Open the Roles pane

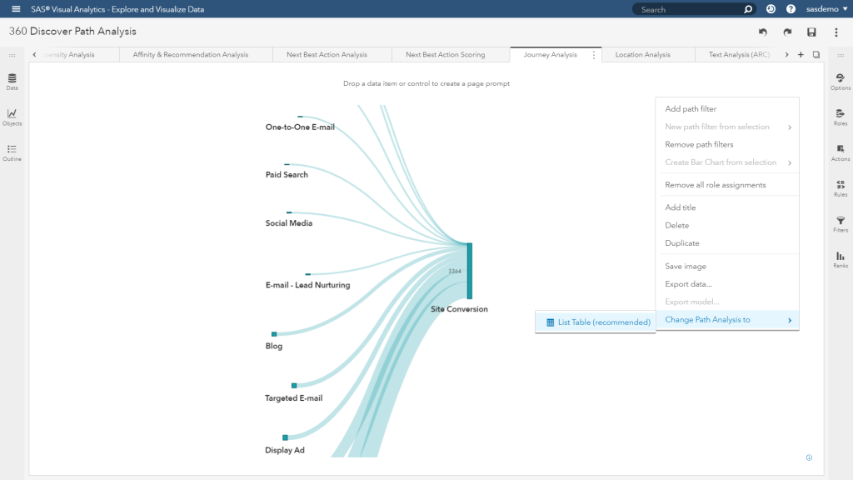point(841,117)
